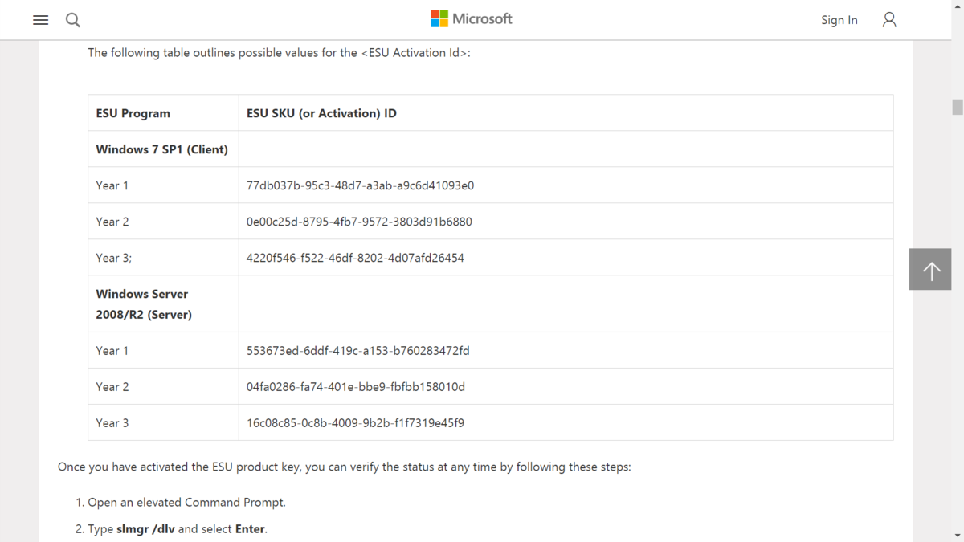The width and height of the screenshot is (964, 542).
Task: Click the 'slmgr /dlv' command text
Action: tap(145, 529)
